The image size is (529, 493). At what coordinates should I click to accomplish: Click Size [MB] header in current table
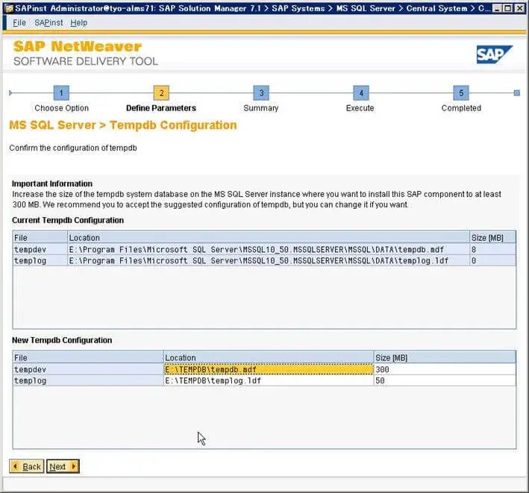point(492,237)
